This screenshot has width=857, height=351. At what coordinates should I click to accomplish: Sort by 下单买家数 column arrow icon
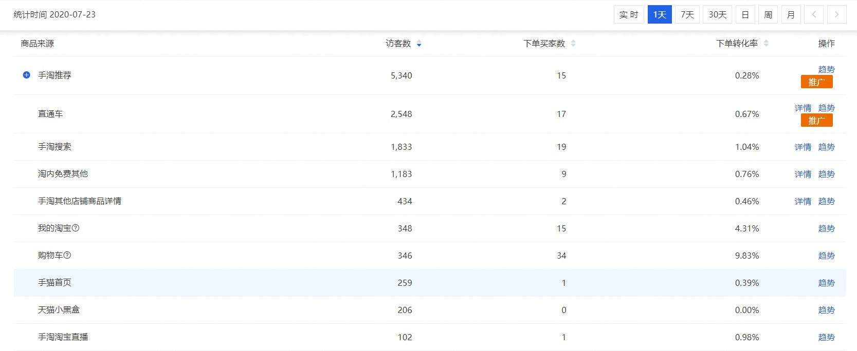pyautogui.click(x=573, y=44)
